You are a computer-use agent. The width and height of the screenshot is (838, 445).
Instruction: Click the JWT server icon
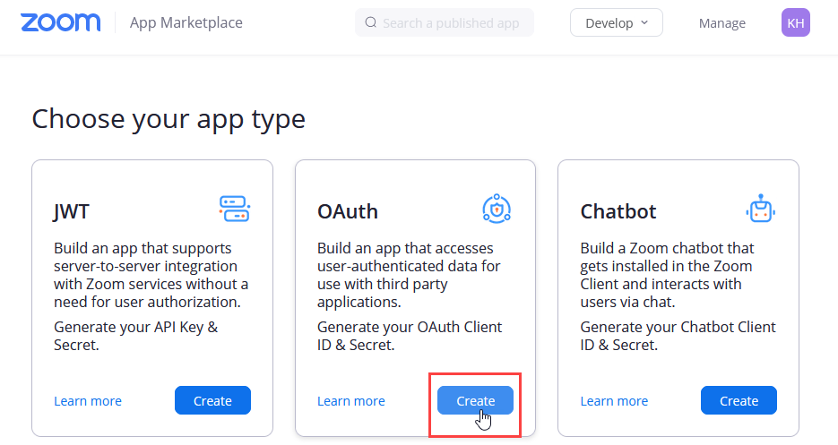pos(234,209)
